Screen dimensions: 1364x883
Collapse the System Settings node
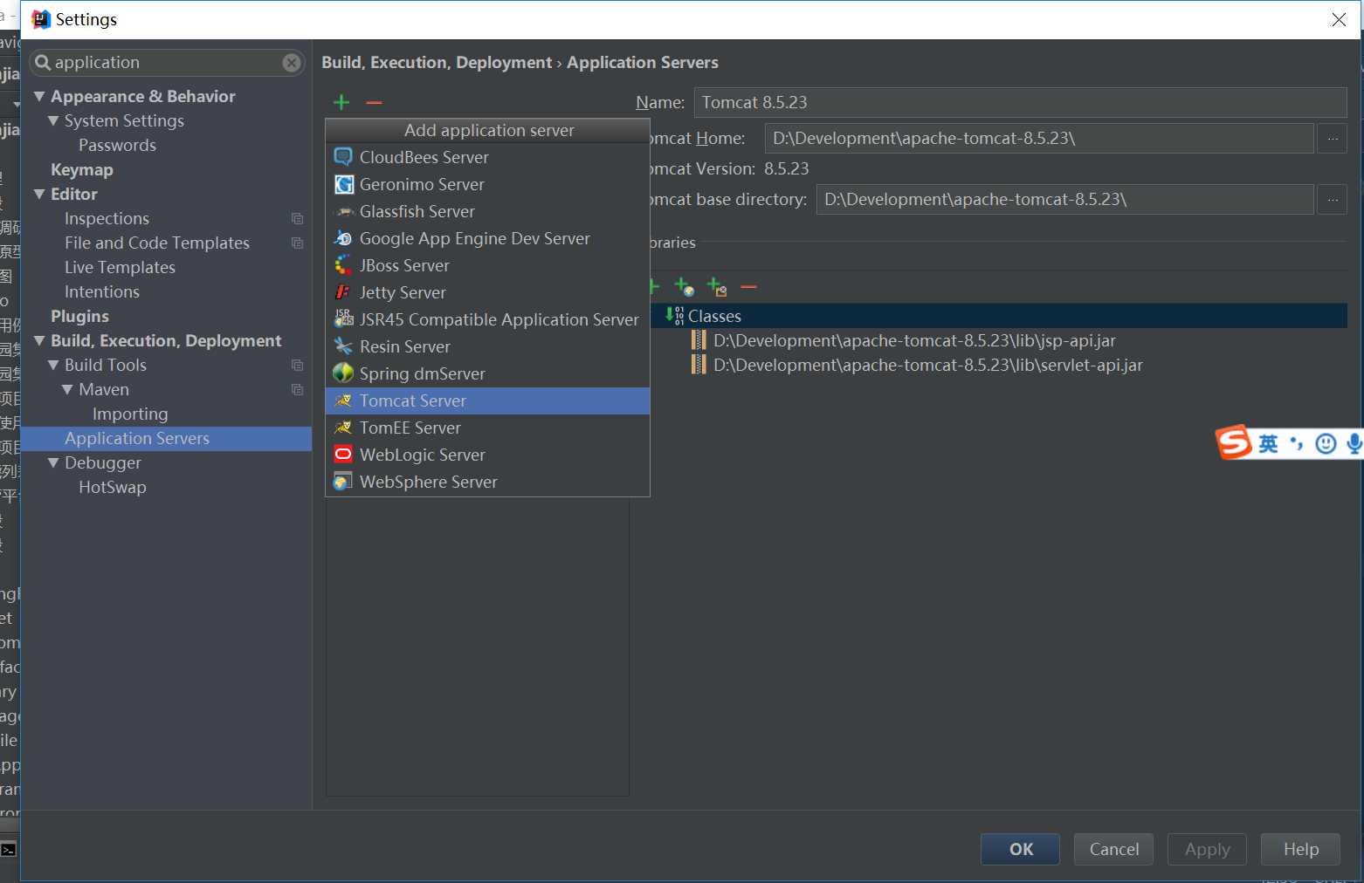click(x=53, y=120)
